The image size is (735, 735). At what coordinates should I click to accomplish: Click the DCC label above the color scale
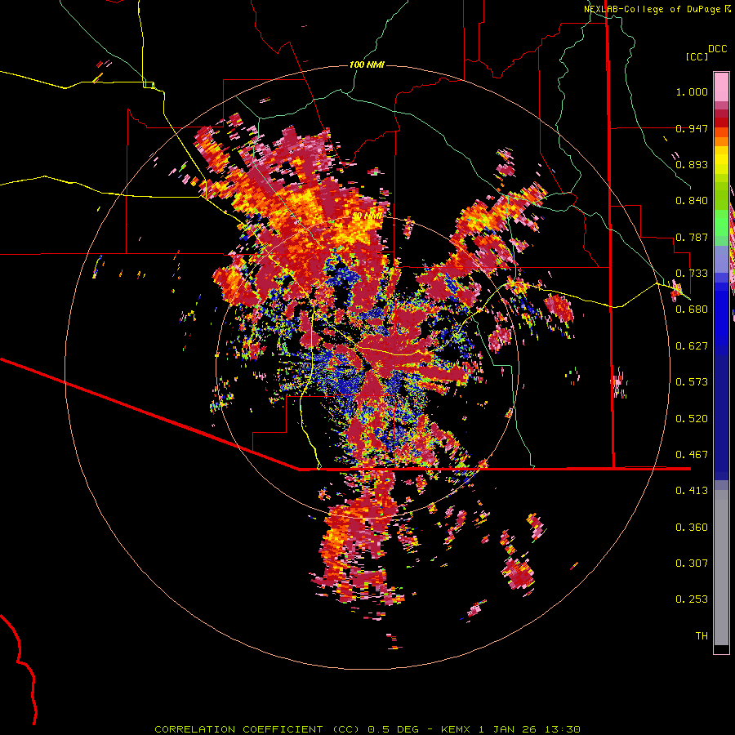[717, 49]
